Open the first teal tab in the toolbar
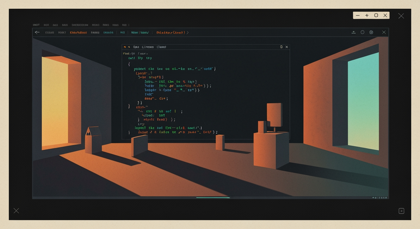 tap(108, 33)
